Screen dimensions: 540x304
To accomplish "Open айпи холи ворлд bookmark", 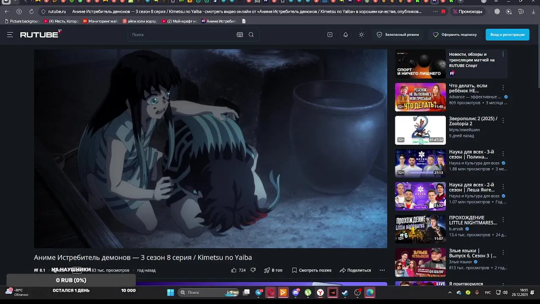I will click(x=139, y=21).
